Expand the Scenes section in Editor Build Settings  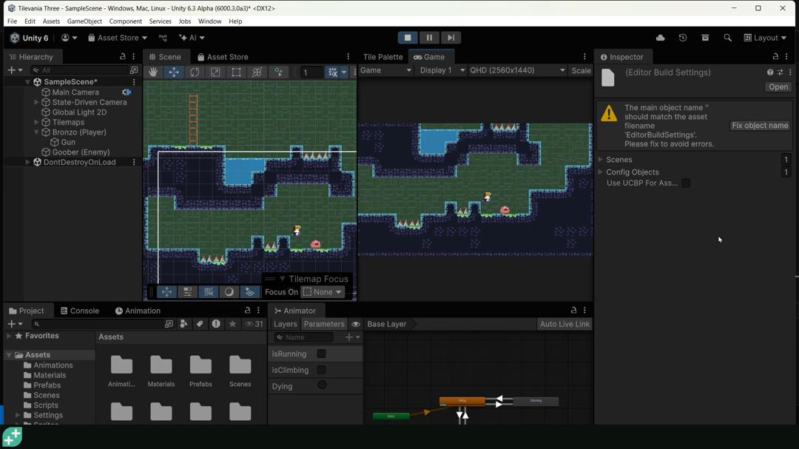pyautogui.click(x=600, y=159)
